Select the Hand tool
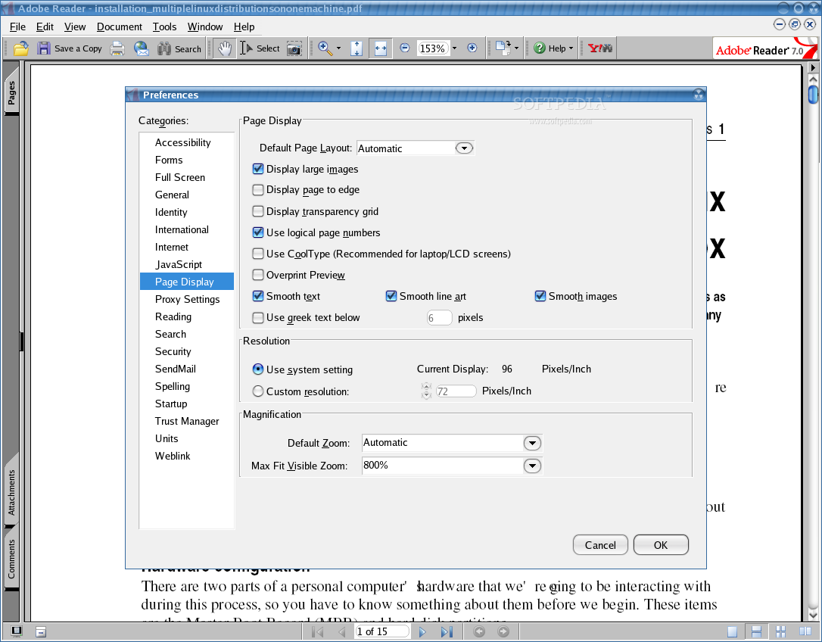This screenshot has width=822, height=642. (x=223, y=48)
